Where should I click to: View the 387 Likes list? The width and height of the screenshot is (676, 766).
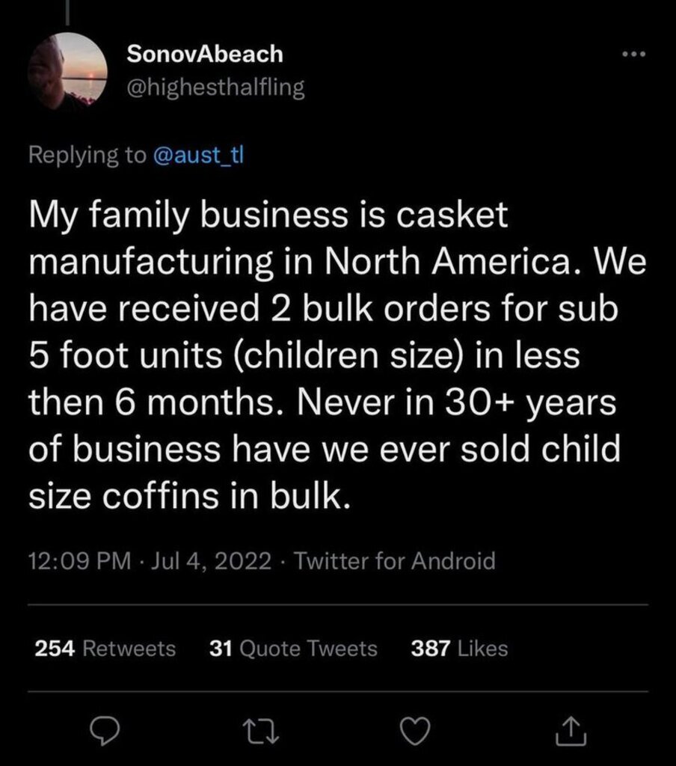coord(459,649)
